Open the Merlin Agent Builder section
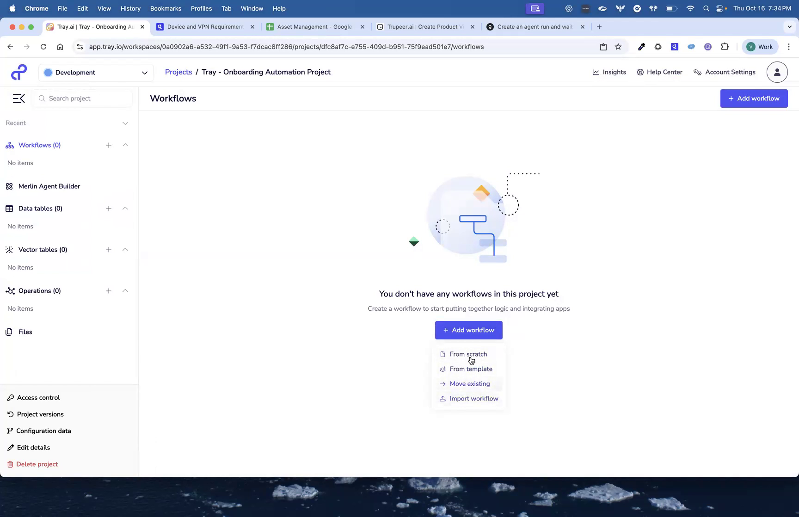The width and height of the screenshot is (799, 517). click(x=49, y=186)
